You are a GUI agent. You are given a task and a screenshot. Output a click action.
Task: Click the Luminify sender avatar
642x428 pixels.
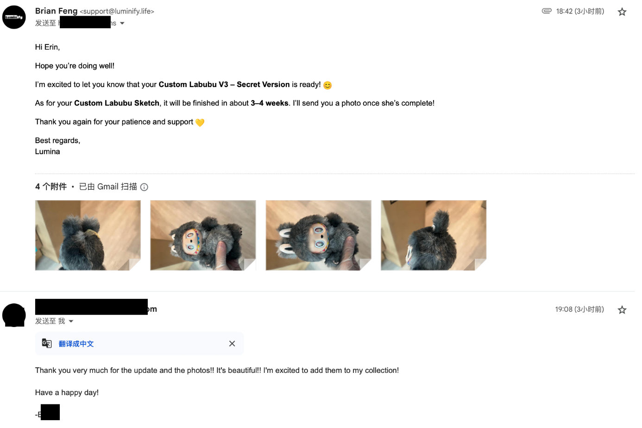click(x=14, y=17)
